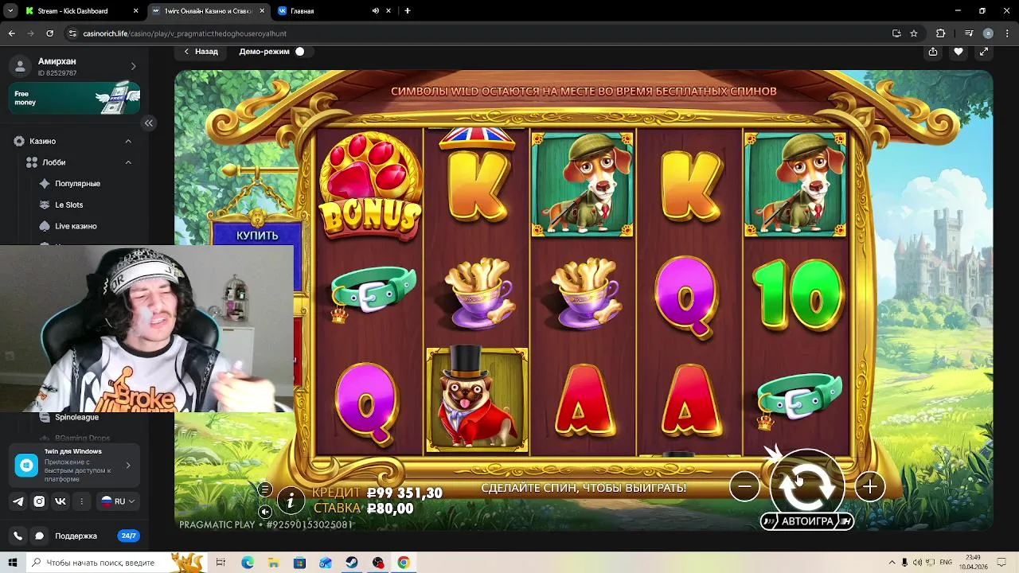
Task: Open File Explorer from the taskbar
Action: [273, 563]
